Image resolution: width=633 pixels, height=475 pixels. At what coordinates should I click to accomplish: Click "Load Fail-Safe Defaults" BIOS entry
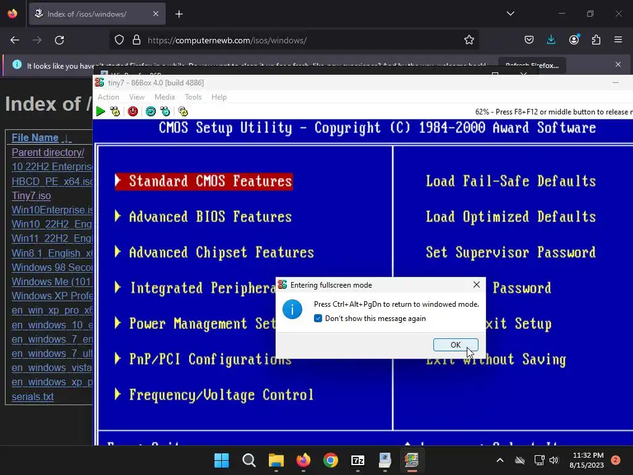[511, 181]
